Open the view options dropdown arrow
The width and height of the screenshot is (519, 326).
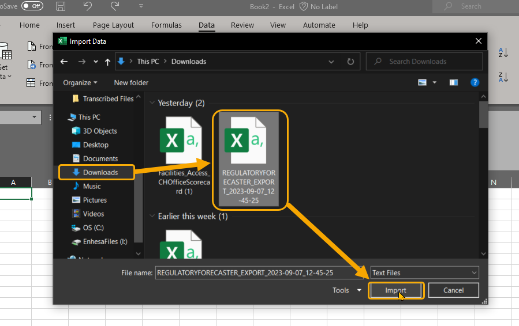click(435, 82)
